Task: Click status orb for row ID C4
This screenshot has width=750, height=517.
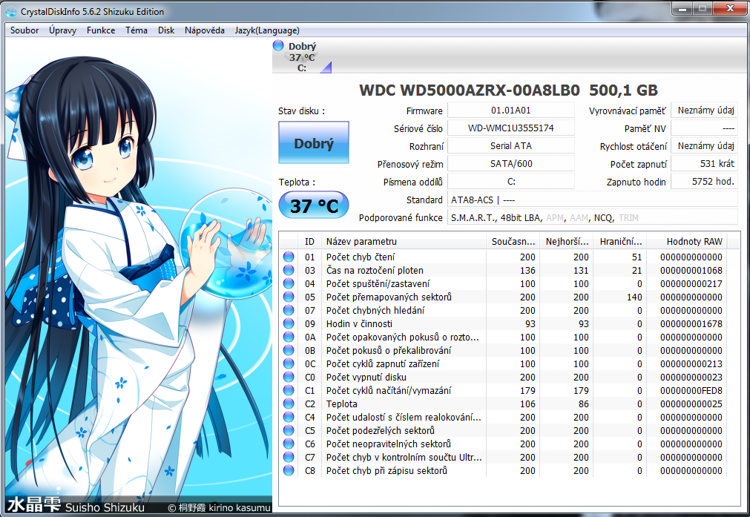Action: [x=289, y=417]
